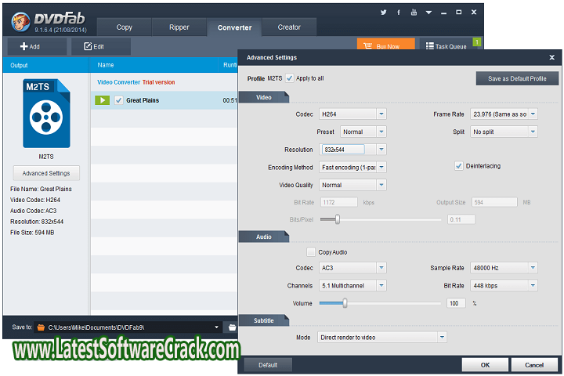Click the Bits/Pixel slider handle
The image size is (564, 376).
[338, 219]
